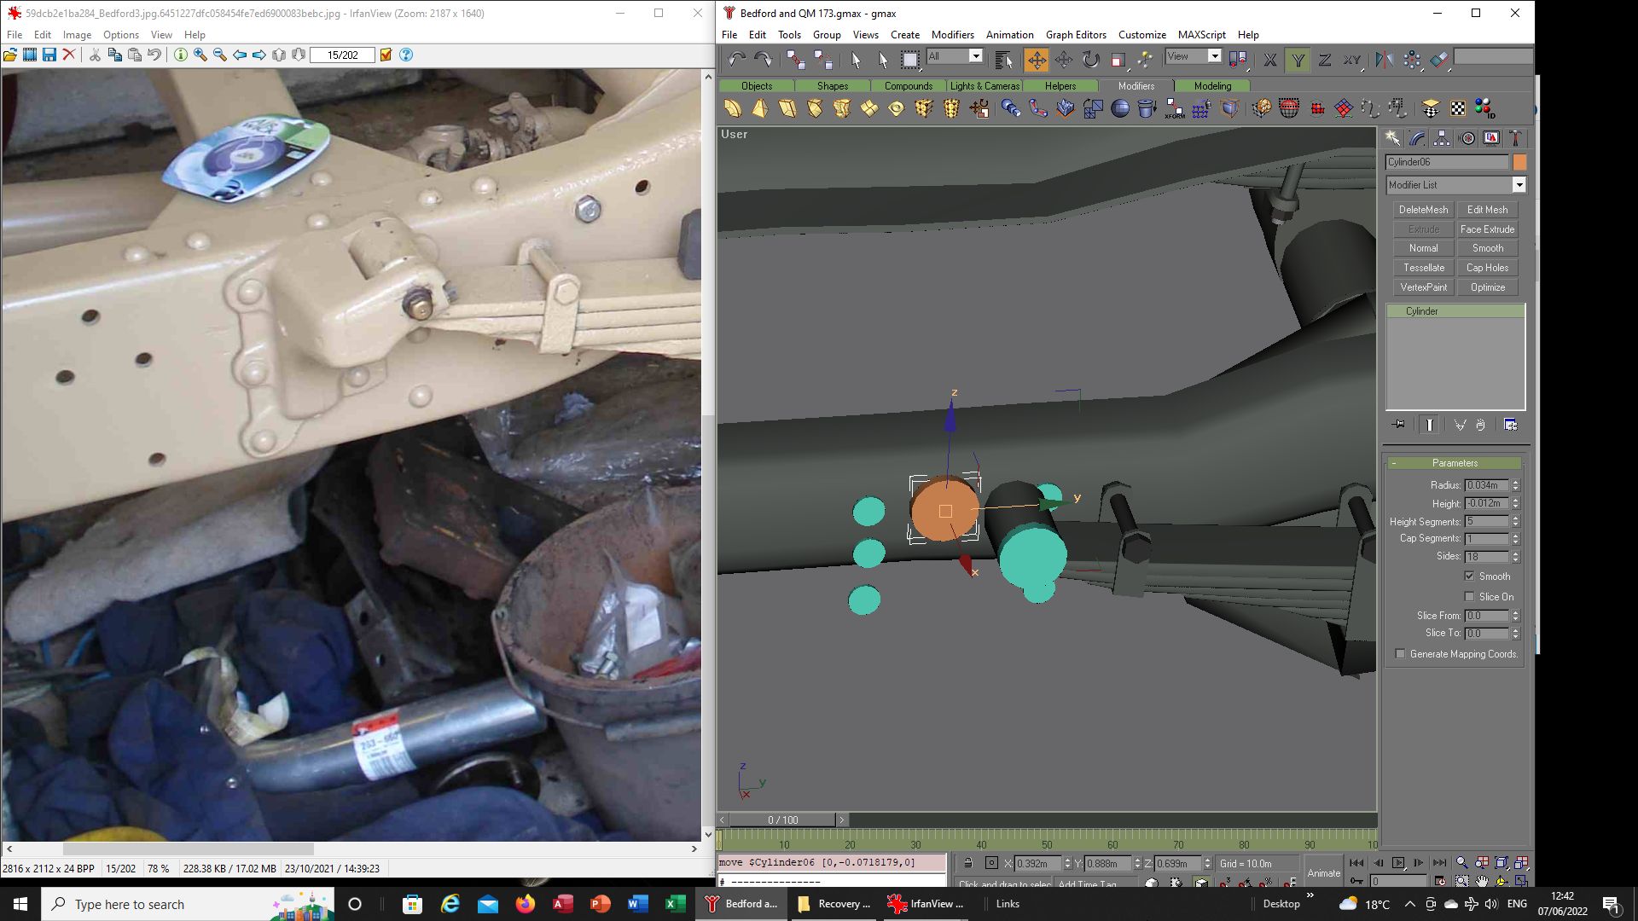
Task: Enable the Slice On checkbox
Action: click(x=1469, y=596)
